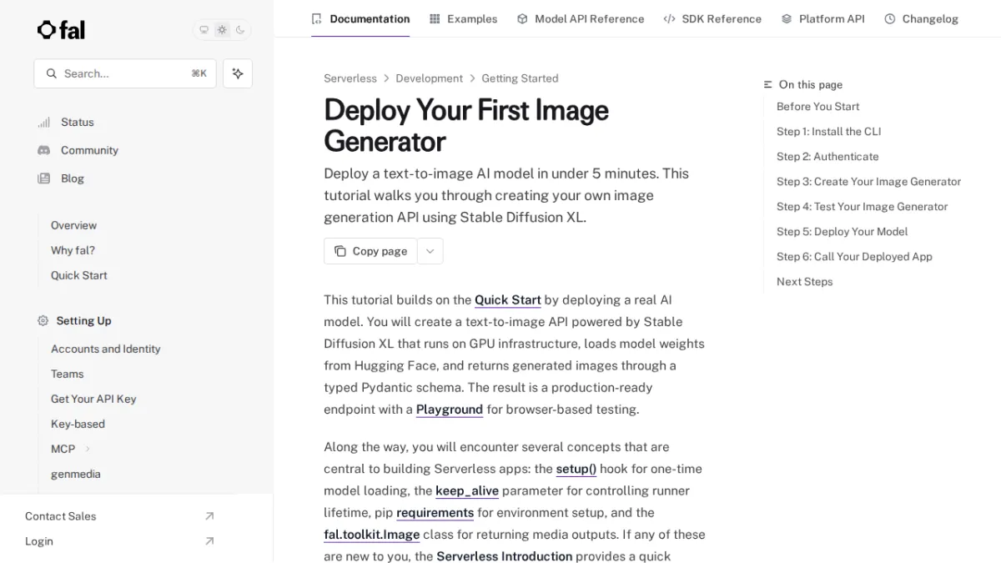The height and width of the screenshot is (563, 1001).
Task: Jump to Step 5: Deploy Your Model
Action: 842,232
